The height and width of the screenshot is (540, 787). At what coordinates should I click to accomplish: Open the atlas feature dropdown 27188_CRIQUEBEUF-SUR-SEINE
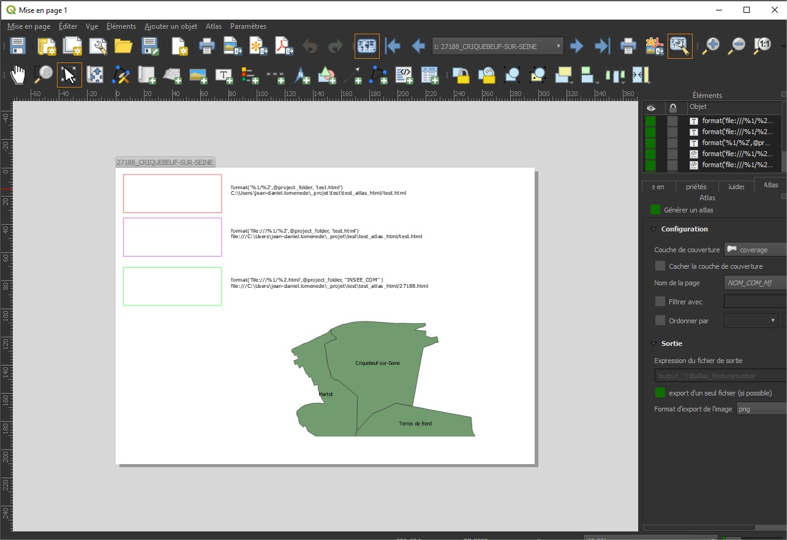[497, 46]
